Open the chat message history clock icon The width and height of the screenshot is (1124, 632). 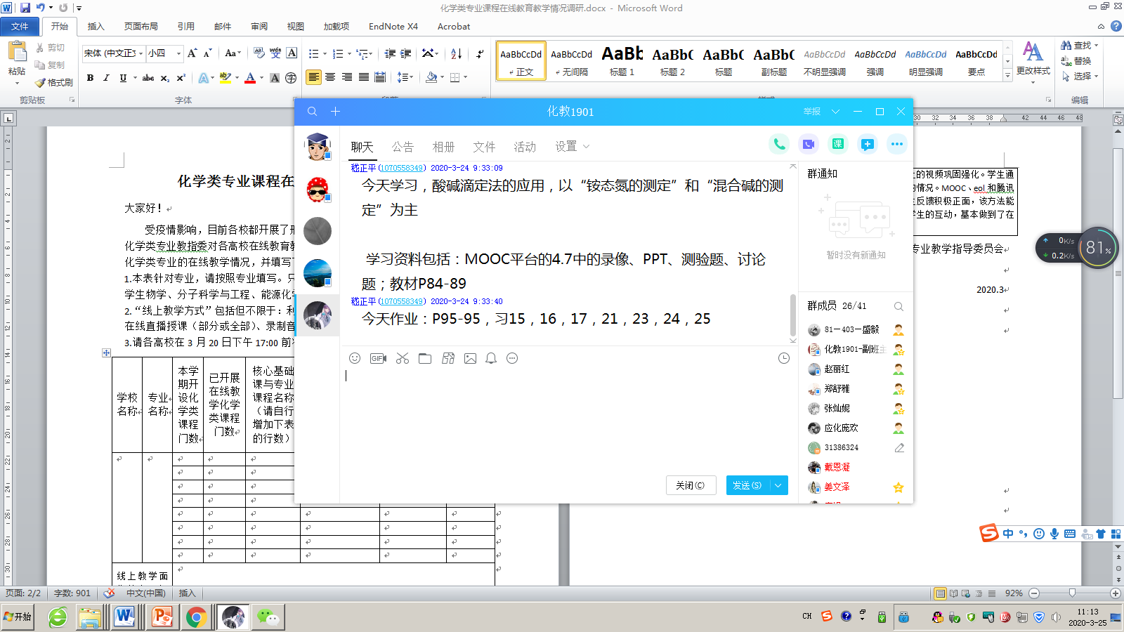tap(784, 358)
